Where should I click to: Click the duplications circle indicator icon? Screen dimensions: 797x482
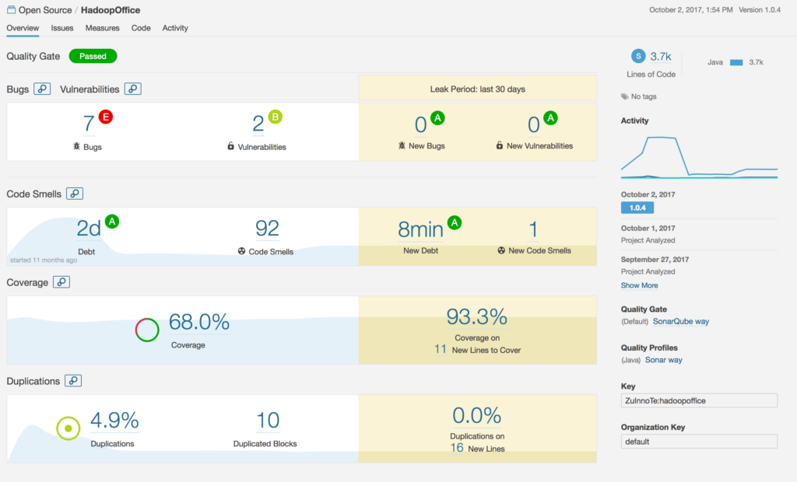coord(68,428)
